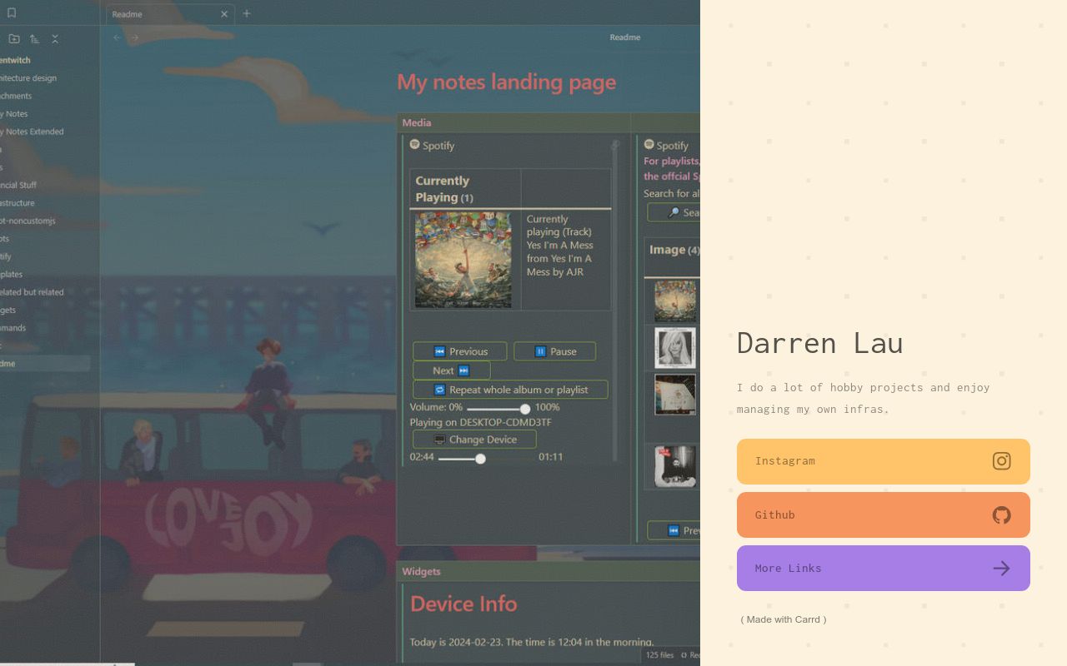
Task: Toggle Repeat whole album or playlist
Action: click(510, 390)
